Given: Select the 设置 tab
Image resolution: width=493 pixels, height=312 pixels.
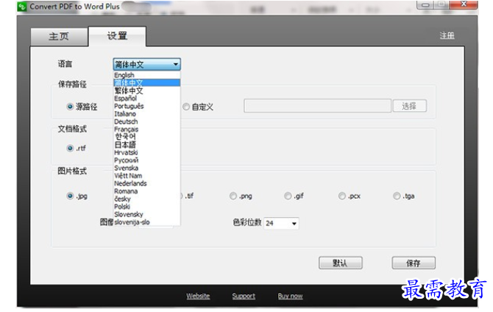Looking at the screenshot, I should [117, 36].
